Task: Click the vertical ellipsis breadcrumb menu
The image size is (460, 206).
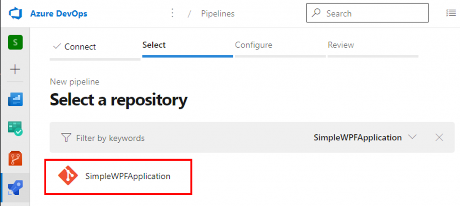Action: coord(172,13)
